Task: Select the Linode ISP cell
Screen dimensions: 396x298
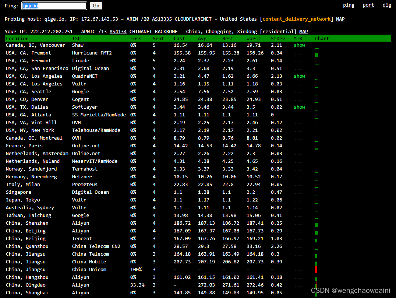Action: pos(80,61)
